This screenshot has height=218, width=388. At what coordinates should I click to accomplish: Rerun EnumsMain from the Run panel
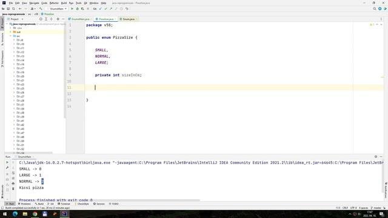point(7,162)
